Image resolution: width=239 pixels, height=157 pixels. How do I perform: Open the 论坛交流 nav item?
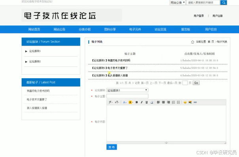coord(160,29)
